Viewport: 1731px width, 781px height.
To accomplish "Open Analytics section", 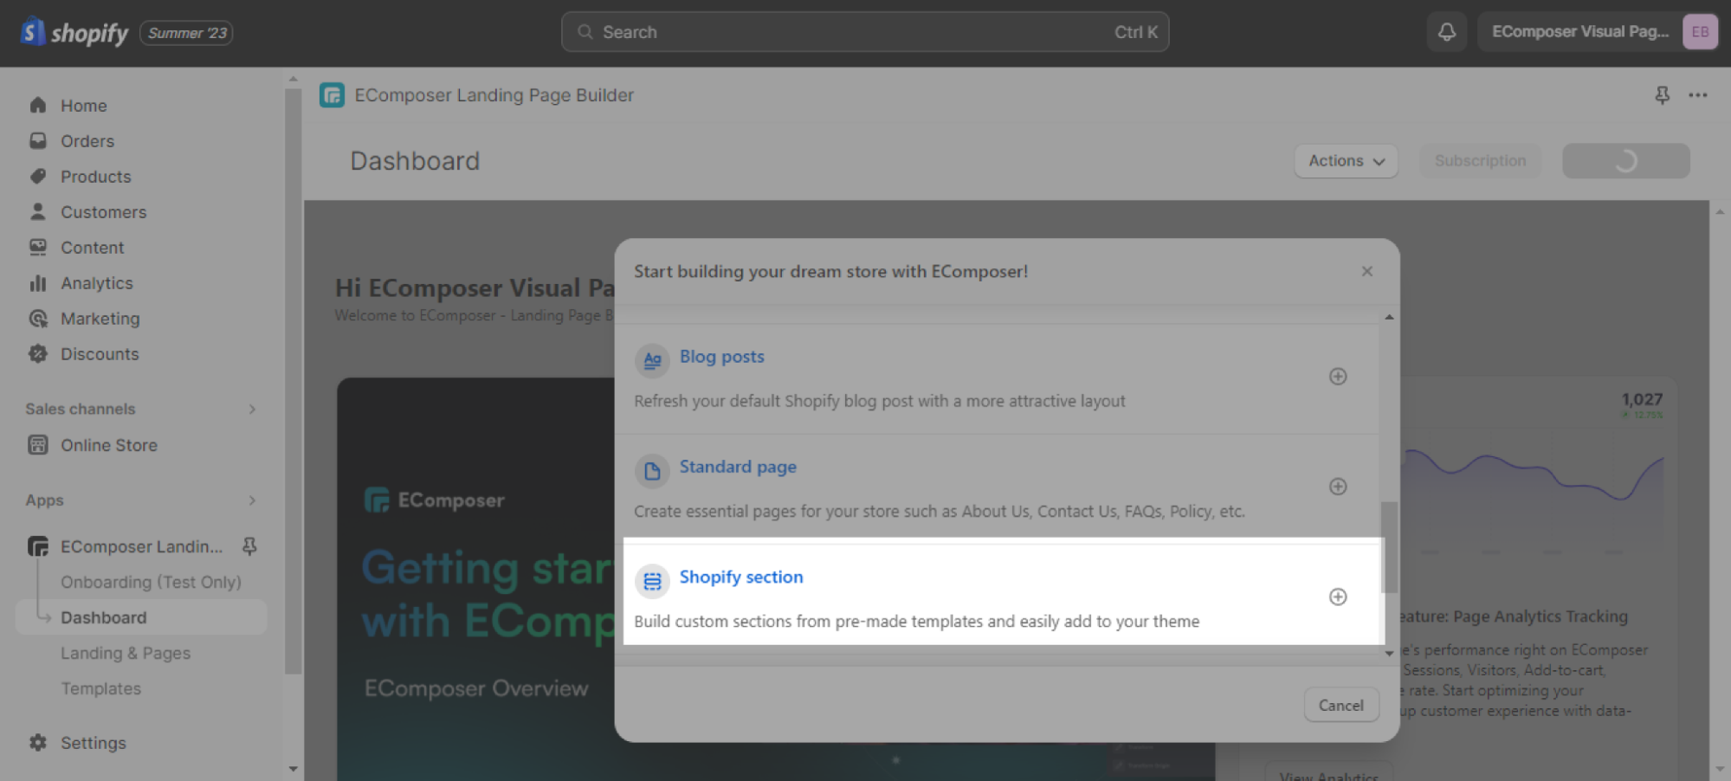I will tap(97, 283).
